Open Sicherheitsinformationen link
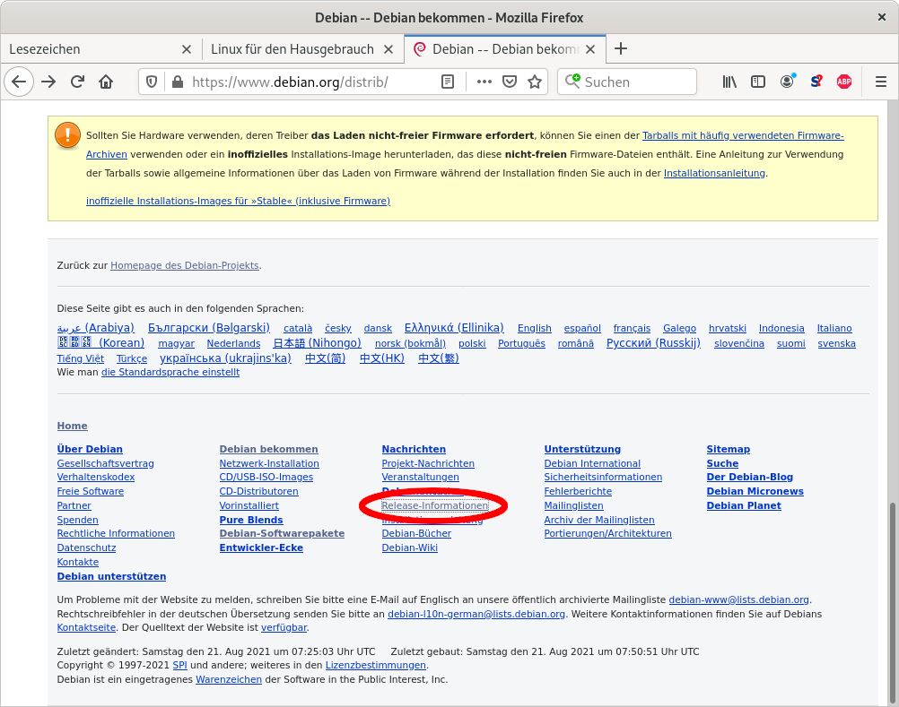The width and height of the screenshot is (899, 707). tap(603, 477)
